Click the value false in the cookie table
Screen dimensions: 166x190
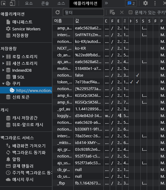click(79, 75)
